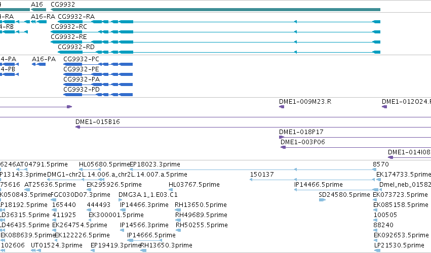The image size is (431, 253).
Task: Open the SD24580.5prime EST
Action: (322, 200)
